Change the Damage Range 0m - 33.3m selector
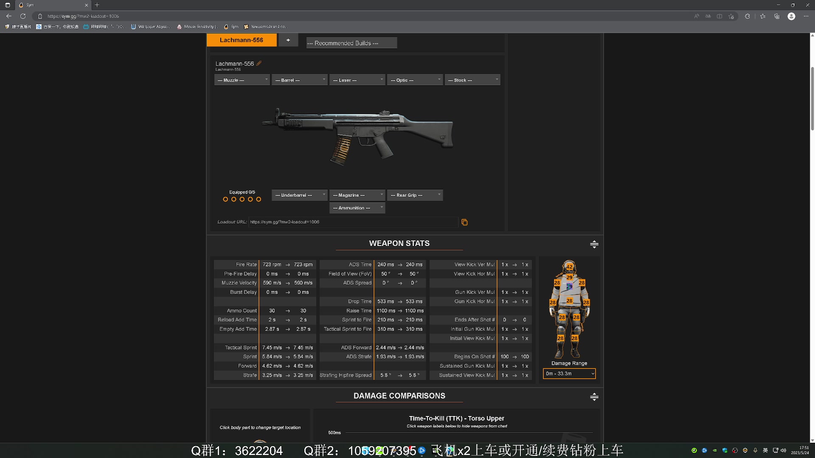Image resolution: width=815 pixels, height=458 pixels. [x=569, y=374]
